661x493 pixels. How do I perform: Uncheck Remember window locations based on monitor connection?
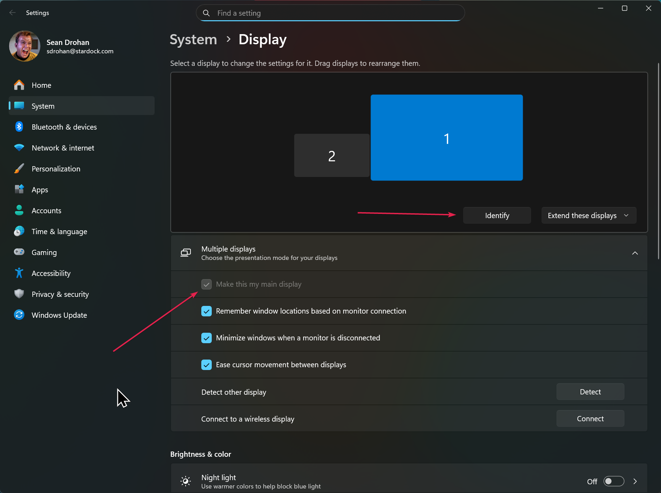click(207, 311)
